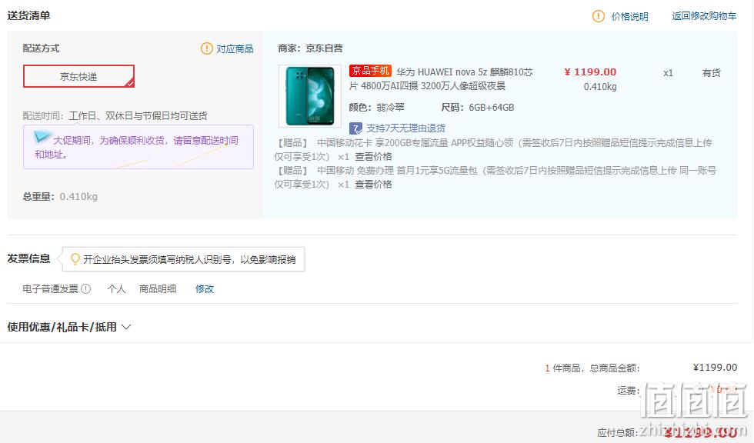The width and height of the screenshot is (754, 443).
Task: Click the 总商品金额 ¥1199.00 amount
Action: (x=715, y=368)
